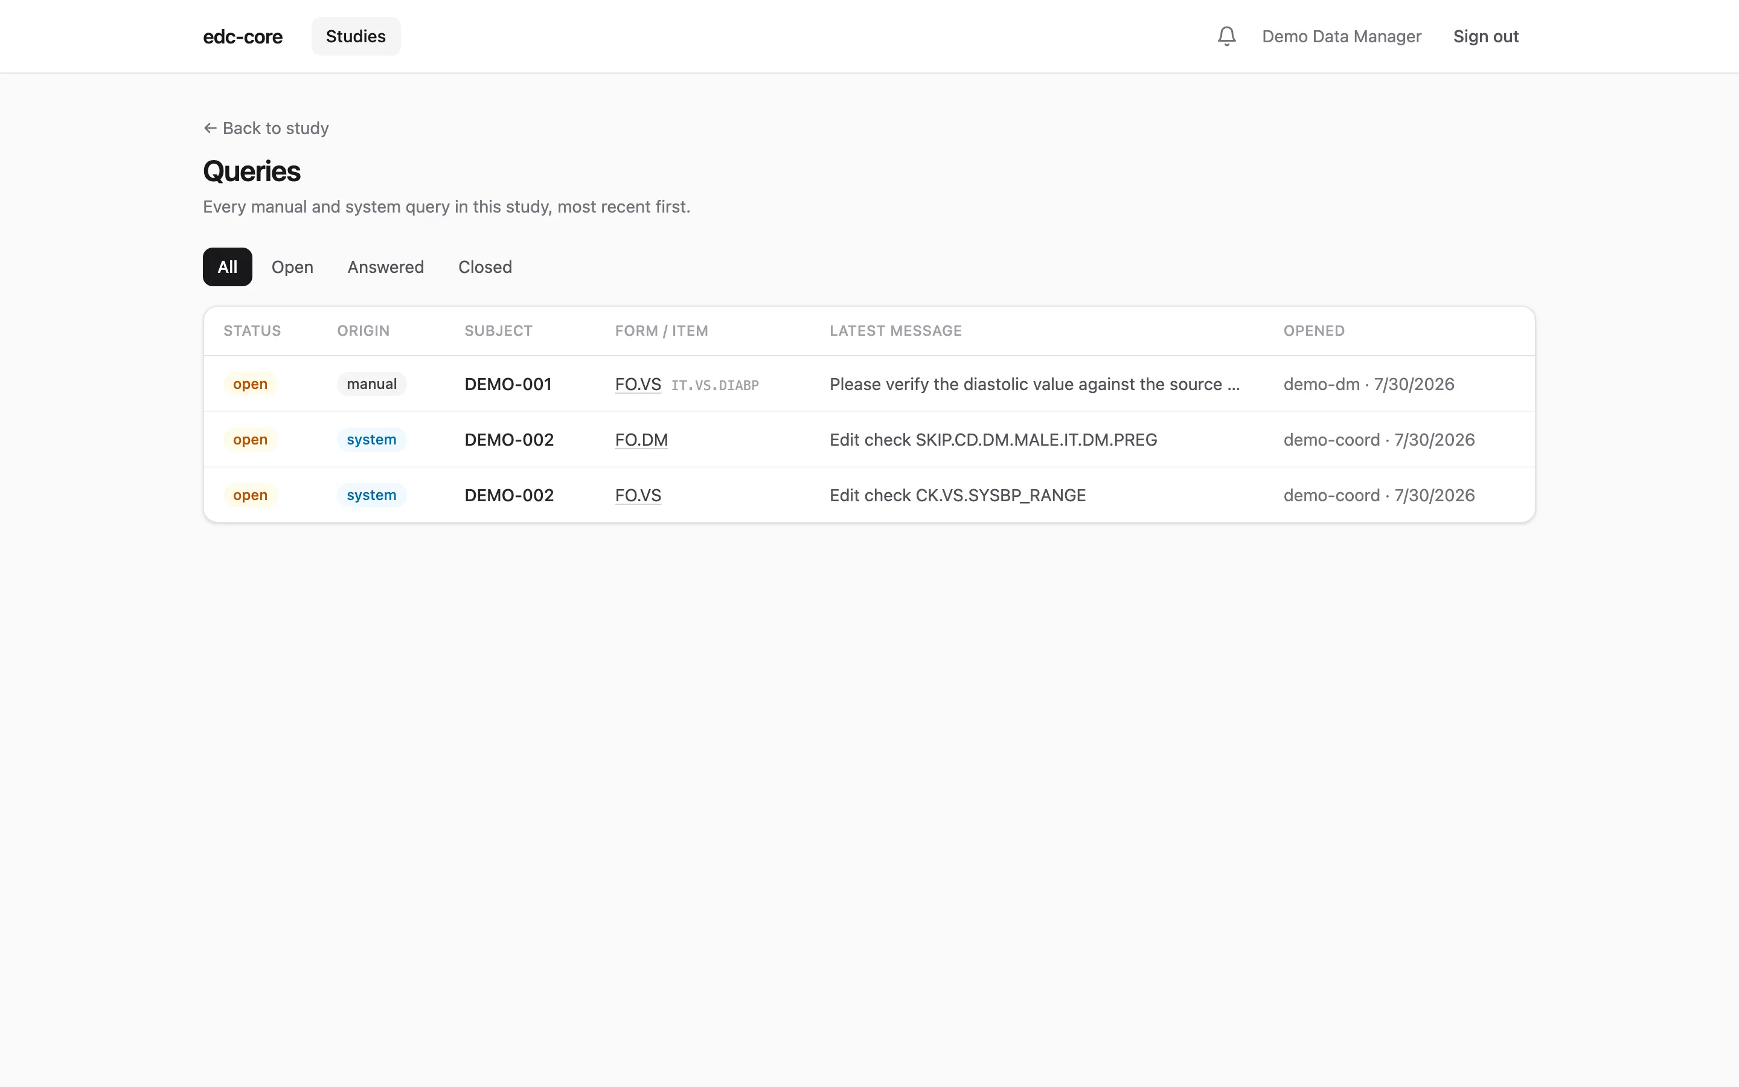
Task: Click the back arrow icon beside Back to study
Action: point(210,128)
